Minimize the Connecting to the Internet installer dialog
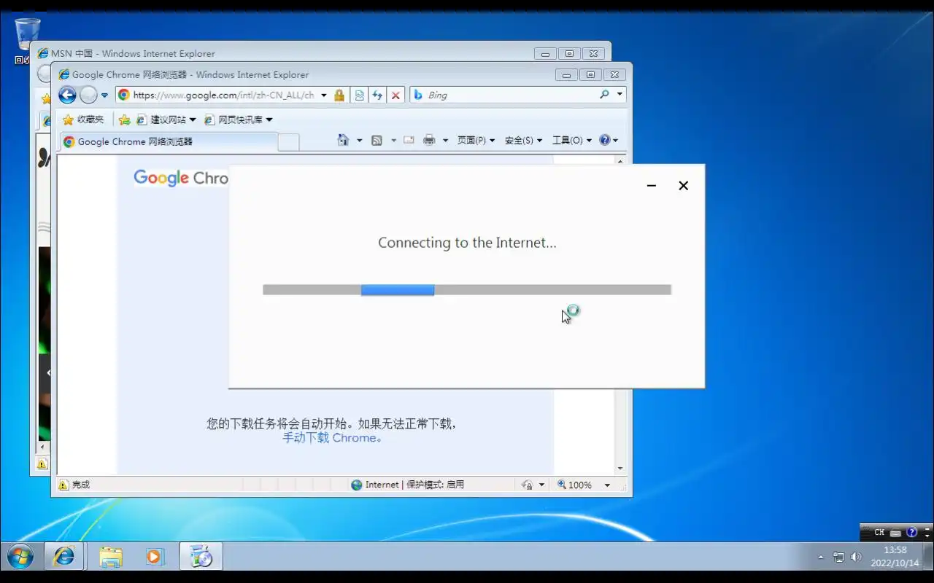The width and height of the screenshot is (934, 583). pyautogui.click(x=652, y=186)
